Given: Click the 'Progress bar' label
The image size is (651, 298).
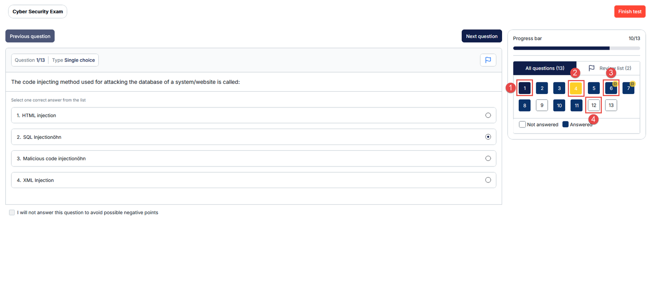Looking at the screenshot, I should (527, 38).
